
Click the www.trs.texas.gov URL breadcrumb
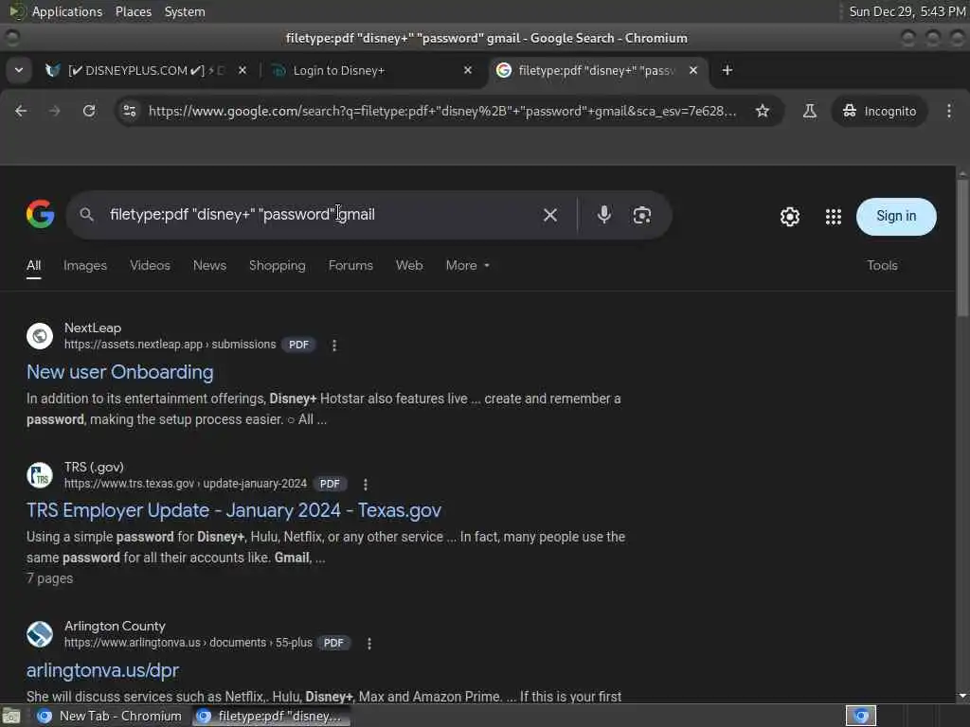pos(186,484)
